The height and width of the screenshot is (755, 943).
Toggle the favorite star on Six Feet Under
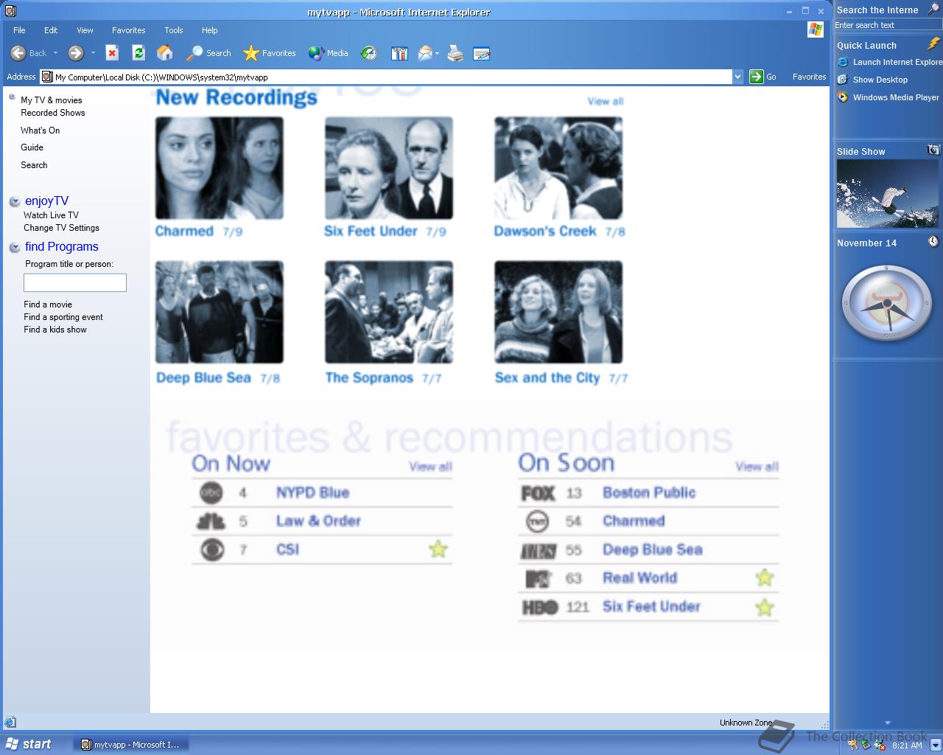(765, 608)
